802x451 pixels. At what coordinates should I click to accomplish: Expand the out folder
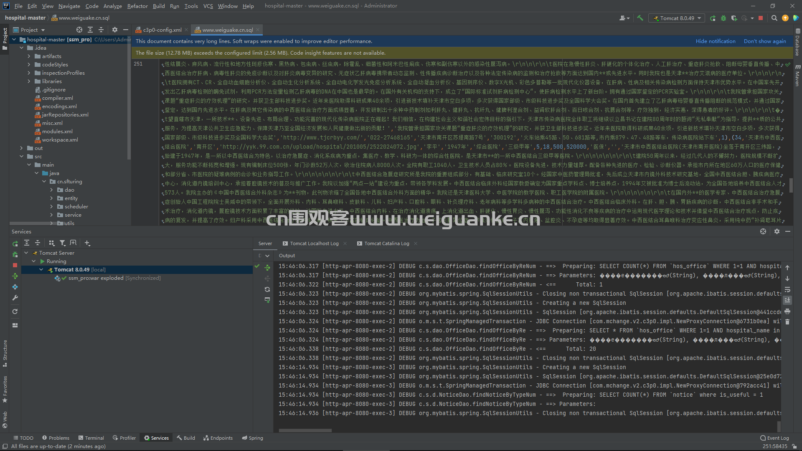point(21,148)
